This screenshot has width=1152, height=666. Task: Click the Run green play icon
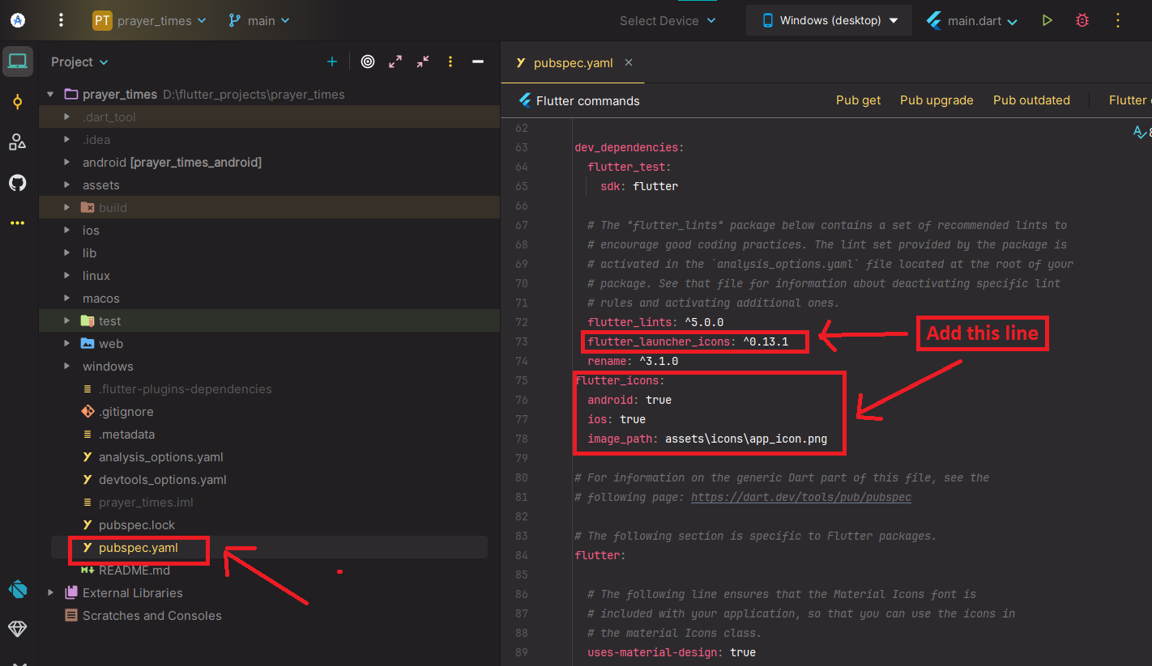click(1047, 20)
